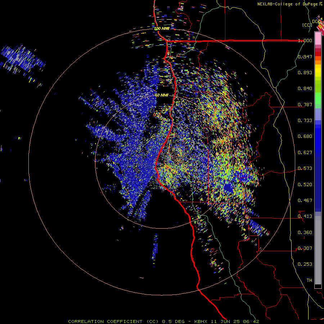Image resolution: width=324 pixels, height=324 pixels.
Task: Click the [CC] legend header label
Action: (x=307, y=25)
